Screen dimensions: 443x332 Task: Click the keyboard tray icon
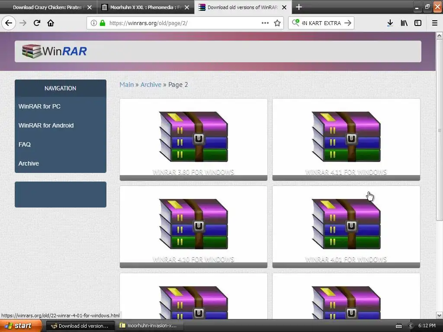click(x=398, y=326)
